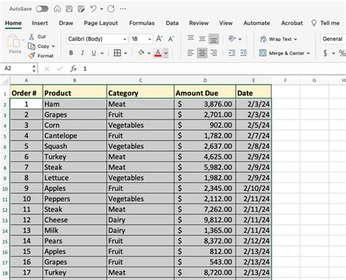This screenshot has width=346, height=280.
Task: Open the Merge & Center dropdown arrow
Action: [x=308, y=53]
